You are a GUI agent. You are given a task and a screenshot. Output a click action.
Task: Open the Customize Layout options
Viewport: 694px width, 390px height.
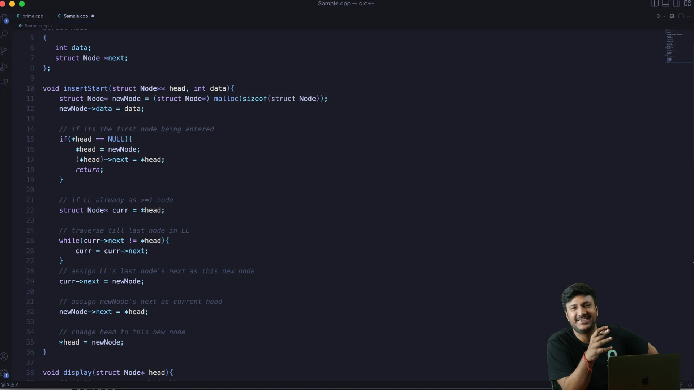[x=687, y=4]
